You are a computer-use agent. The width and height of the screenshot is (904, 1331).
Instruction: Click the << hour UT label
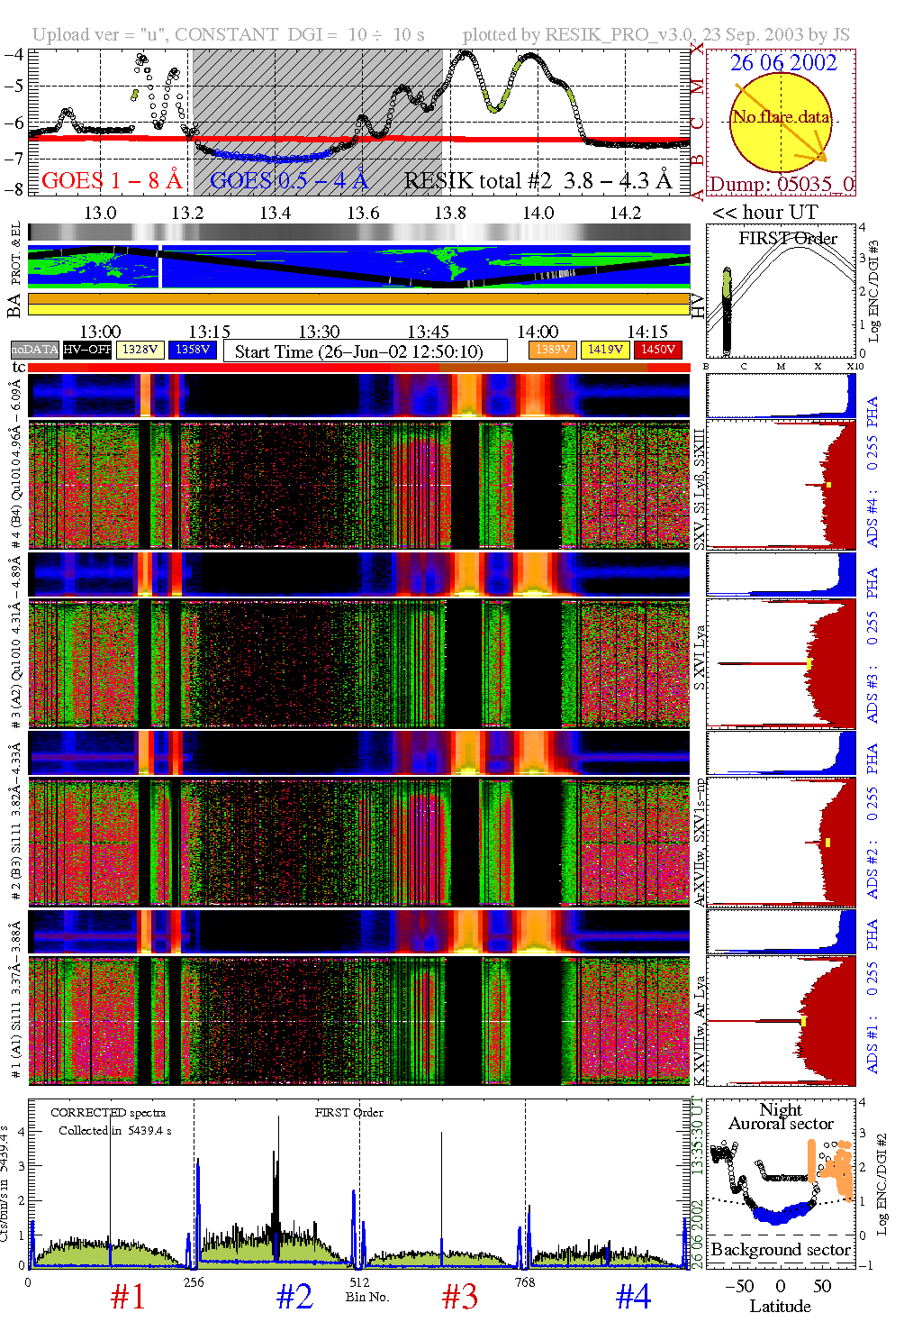pos(764,213)
